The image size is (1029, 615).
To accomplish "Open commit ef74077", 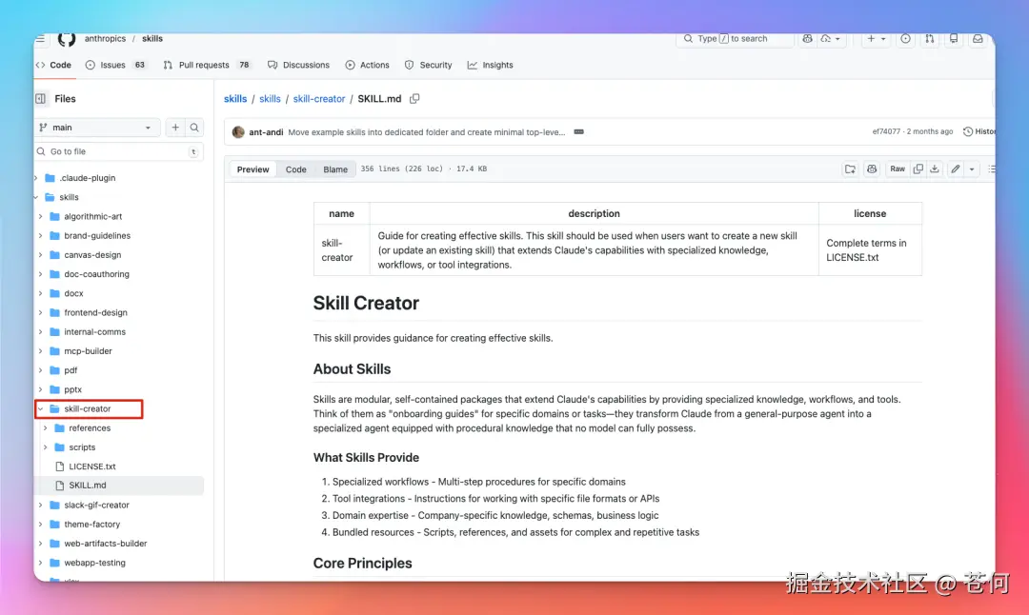I will (886, 131).
